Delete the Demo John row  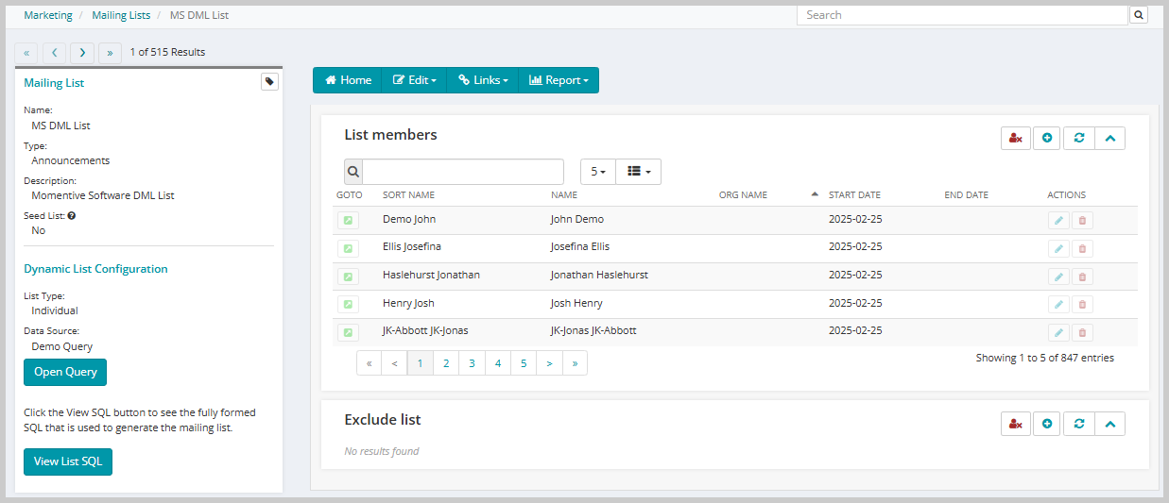pos(1082,220)
